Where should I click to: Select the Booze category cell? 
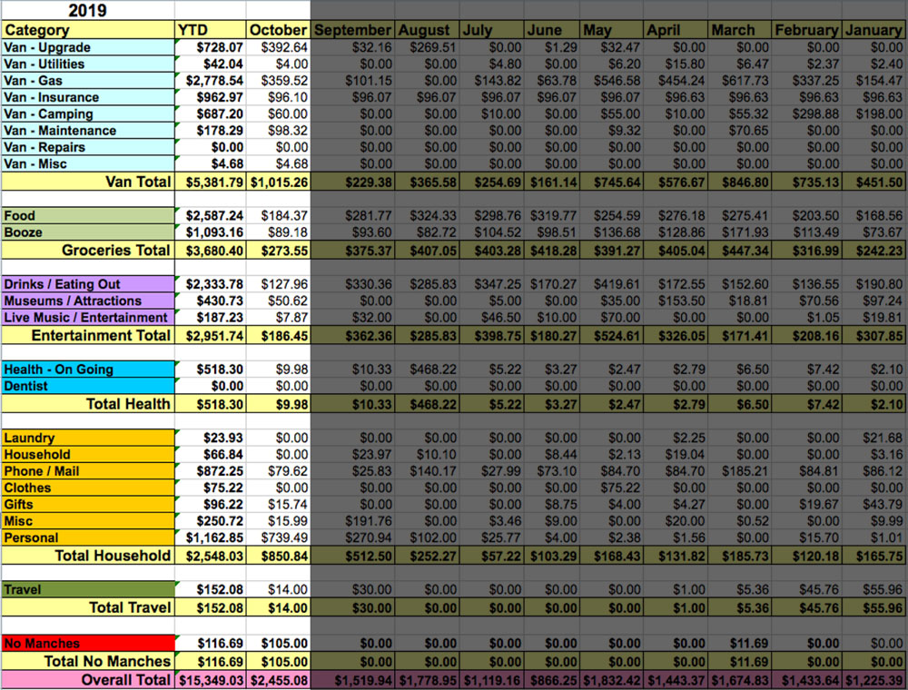pos(86,232)
